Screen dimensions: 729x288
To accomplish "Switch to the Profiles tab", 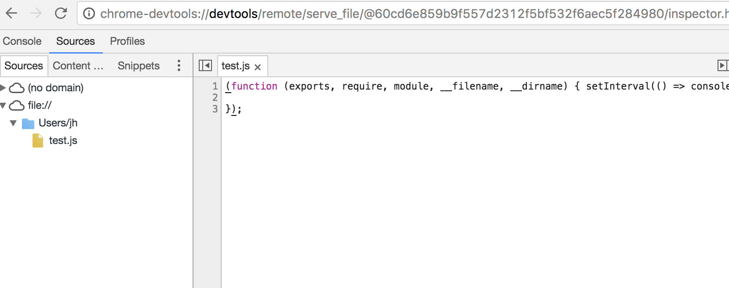I will coord(127,41).
